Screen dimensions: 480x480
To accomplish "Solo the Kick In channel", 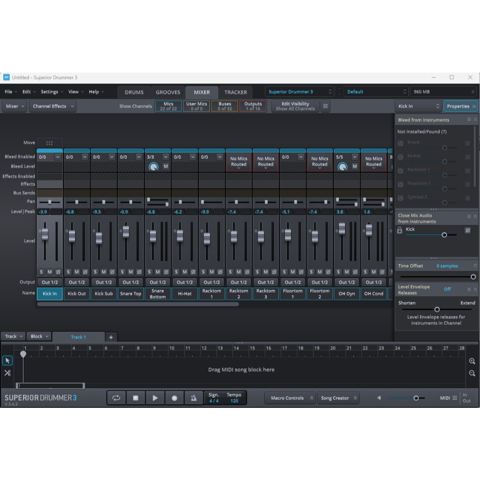I will pos(41,272).
